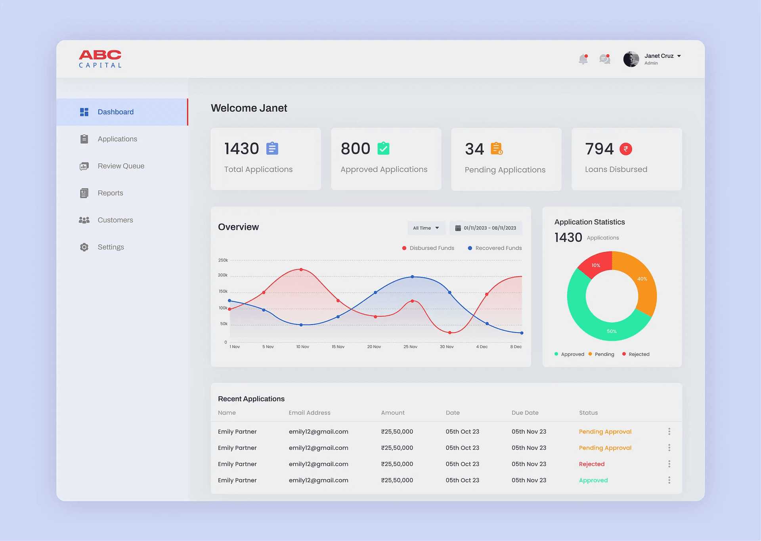Open the 01/11/2023 - 08/11/2023 date range picker

tap(486, 228)
